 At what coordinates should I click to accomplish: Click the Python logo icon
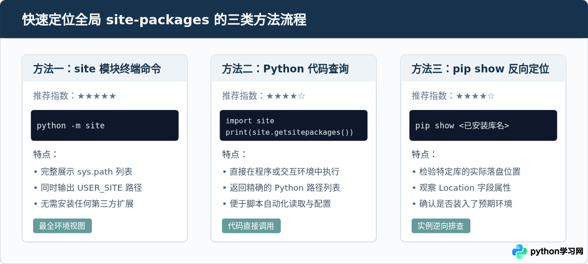click(x=520, y=252)
